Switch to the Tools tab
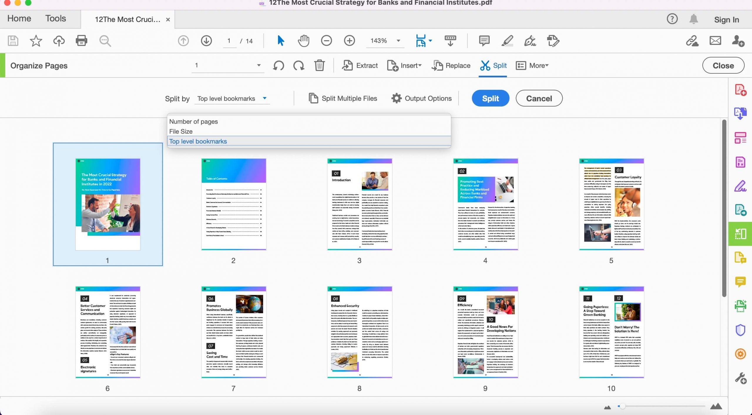The image size is (752, 415). point(55,18)
